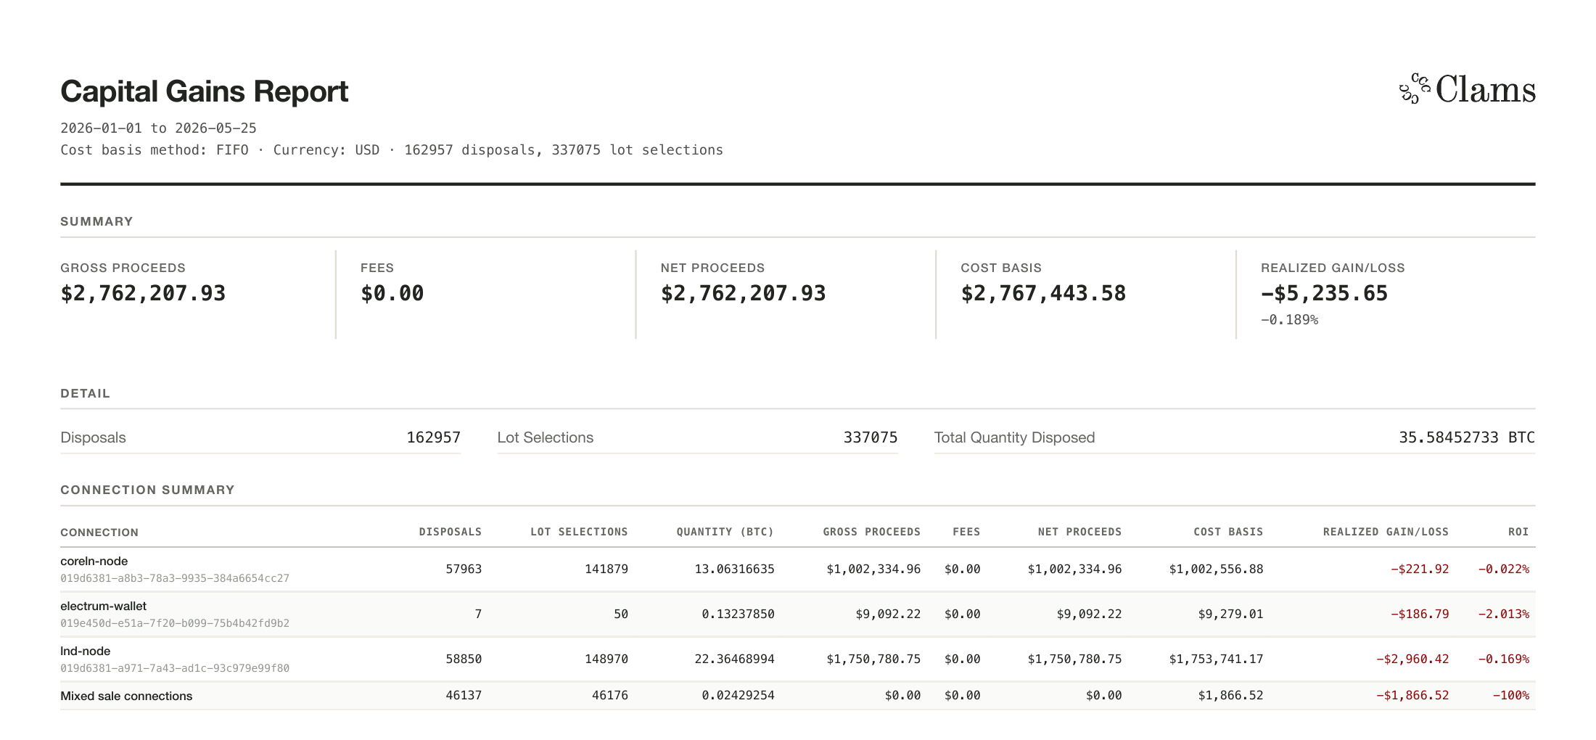Select summary cost basis $2,767,443.58
The height and width of the screenshot is (740, 1596).
point(1043,293)
